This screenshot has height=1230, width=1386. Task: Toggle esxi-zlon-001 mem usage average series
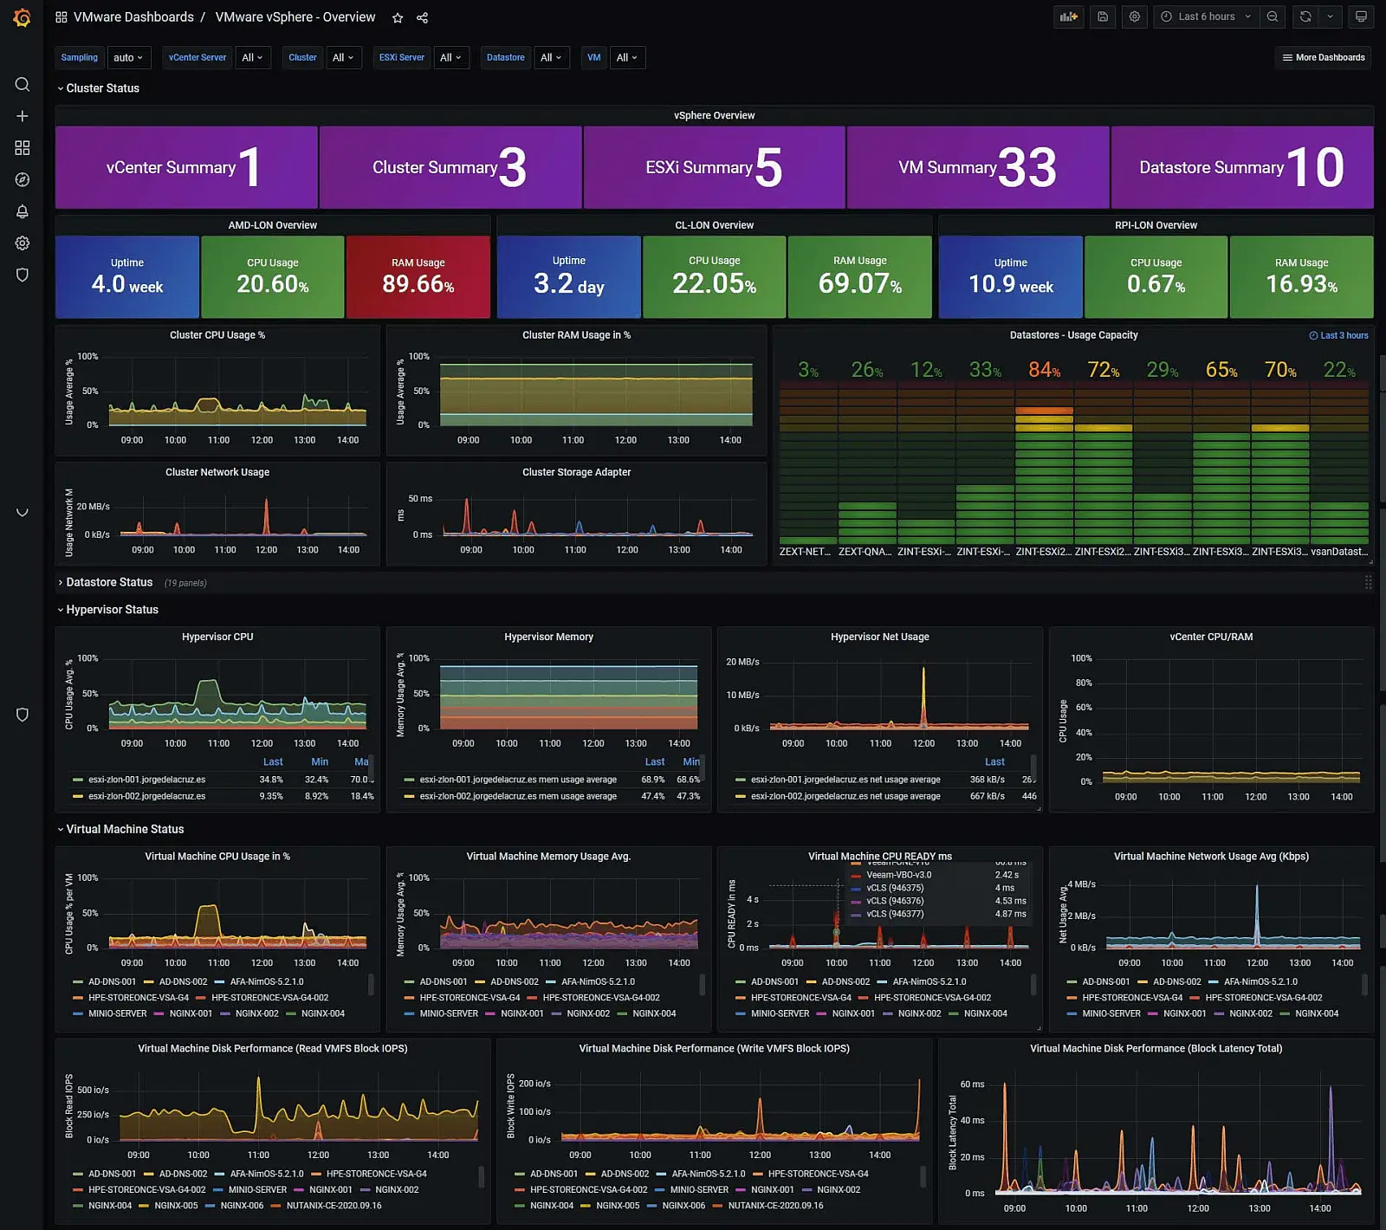[518, 780]
